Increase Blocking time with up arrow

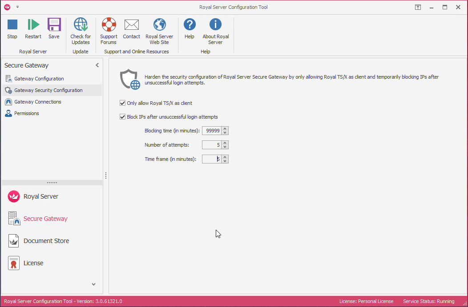click(225, 129)
